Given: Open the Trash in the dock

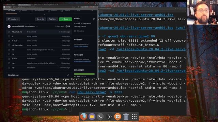Looking at the screenshot, I should click(x=126, y=117).
